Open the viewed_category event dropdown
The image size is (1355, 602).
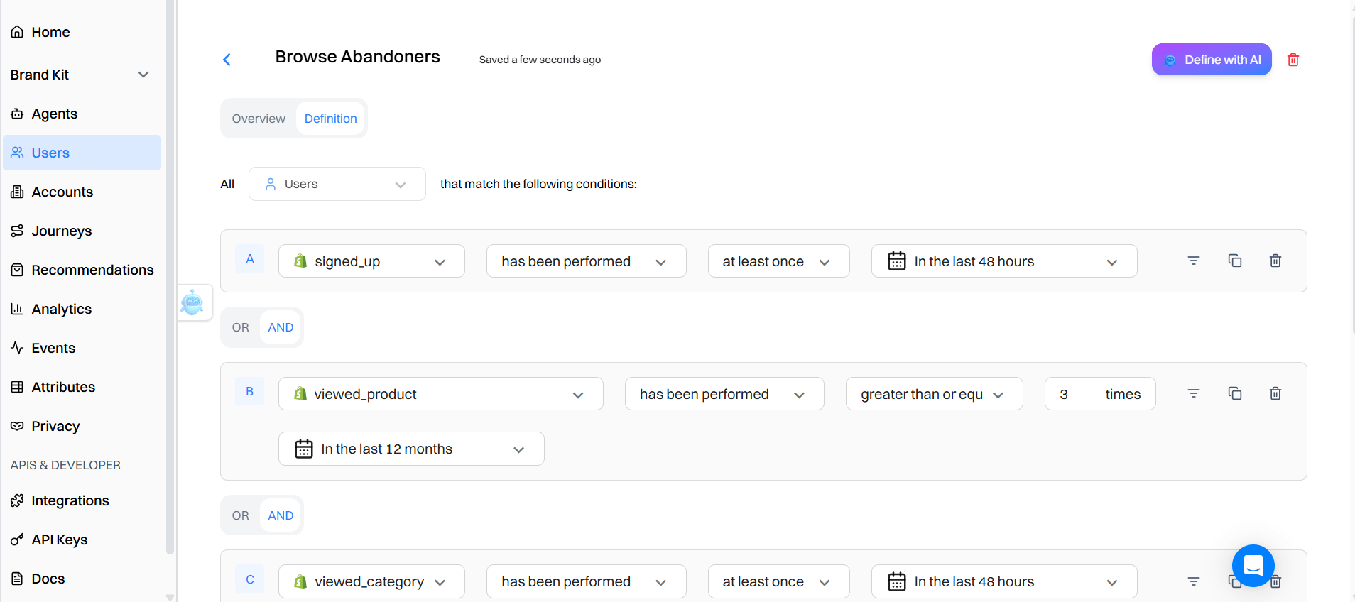pos(371,581)
